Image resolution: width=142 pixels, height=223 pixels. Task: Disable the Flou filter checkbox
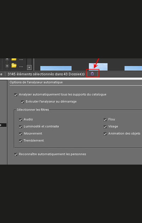105,120
